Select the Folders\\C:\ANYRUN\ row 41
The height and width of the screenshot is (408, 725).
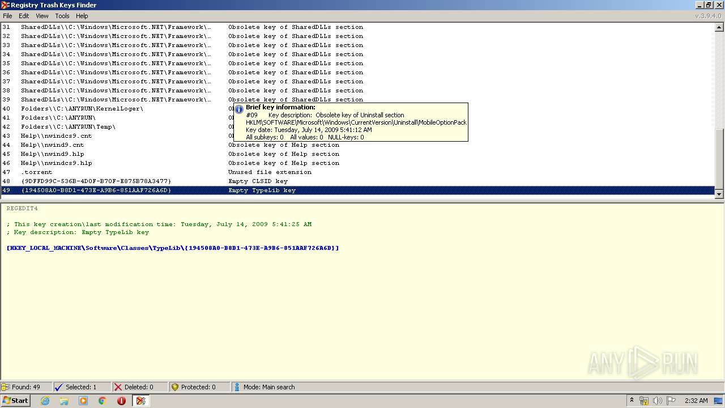pos(358,118)
